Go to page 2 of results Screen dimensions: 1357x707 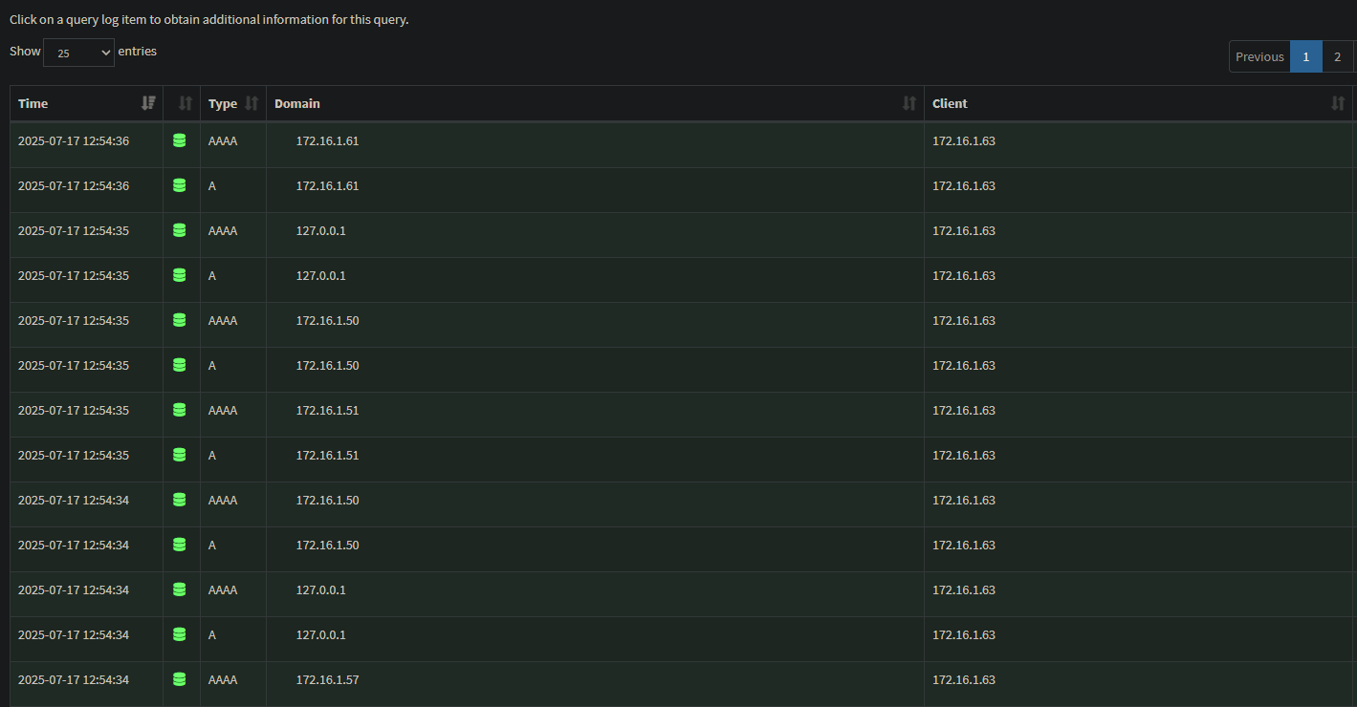click(x=1338, y=56)
